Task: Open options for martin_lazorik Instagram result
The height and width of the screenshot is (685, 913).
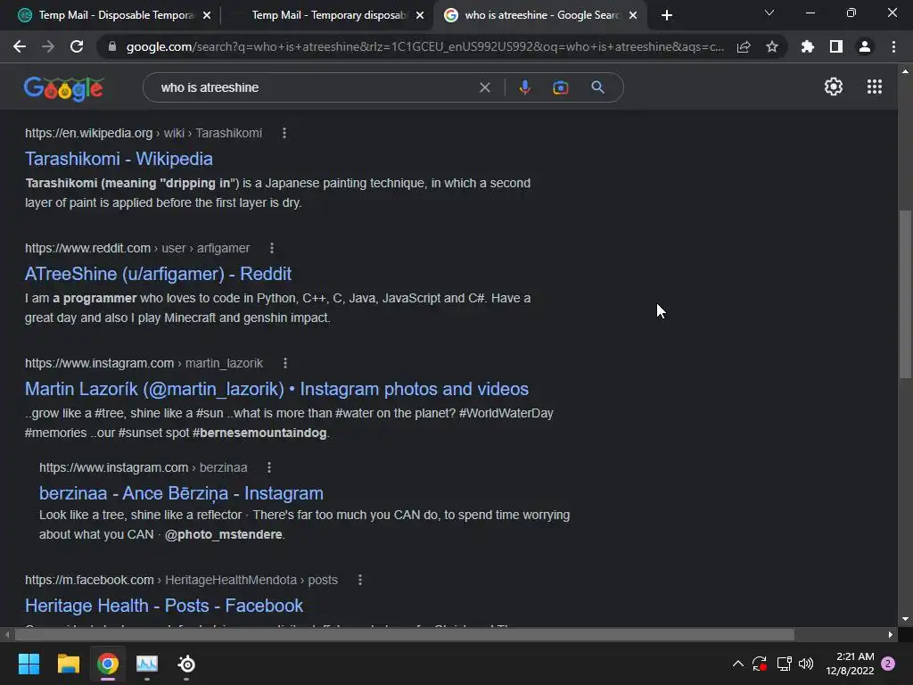Action: 285,364
